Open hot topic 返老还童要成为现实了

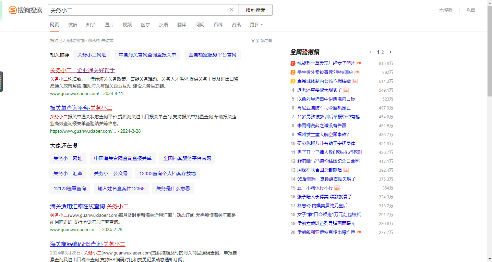(320, 90)
